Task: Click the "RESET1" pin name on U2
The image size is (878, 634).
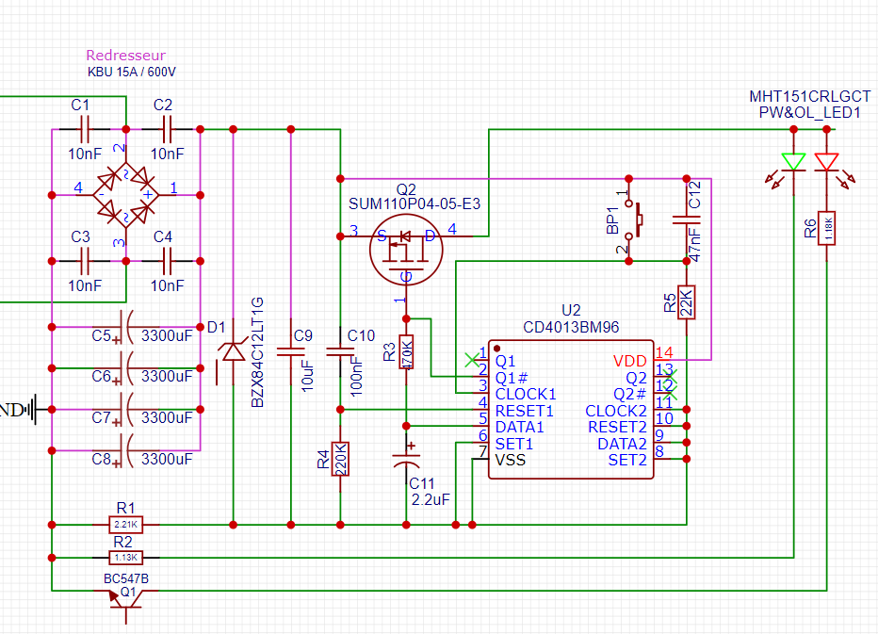Action: 525,411
